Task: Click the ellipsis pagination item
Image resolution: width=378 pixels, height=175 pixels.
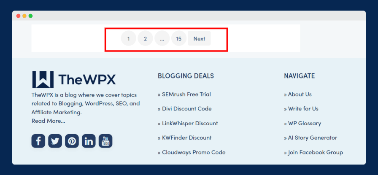Action: (x=162, y=38)
